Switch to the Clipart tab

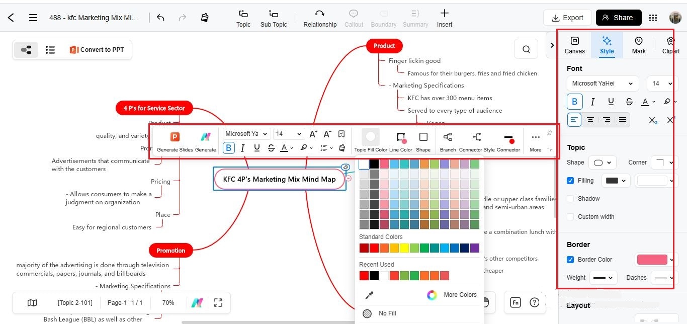point(671,45)
